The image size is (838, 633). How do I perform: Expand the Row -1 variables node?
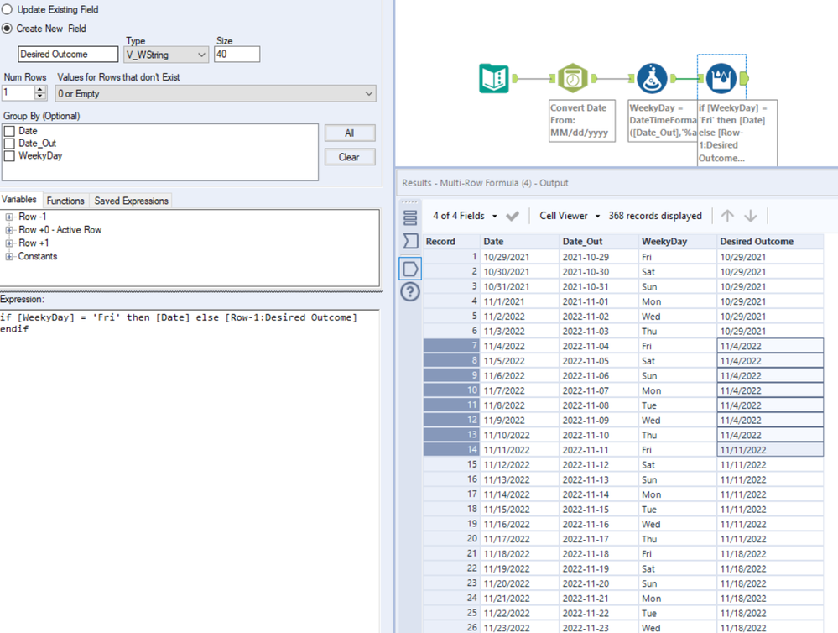click(9, 217)
